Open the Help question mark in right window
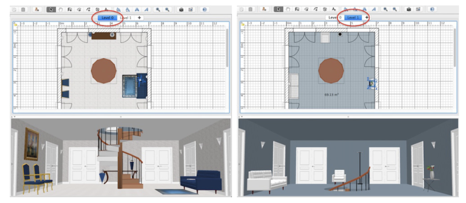The height and width of the screenshot is (203, 466). click(431, 9)
